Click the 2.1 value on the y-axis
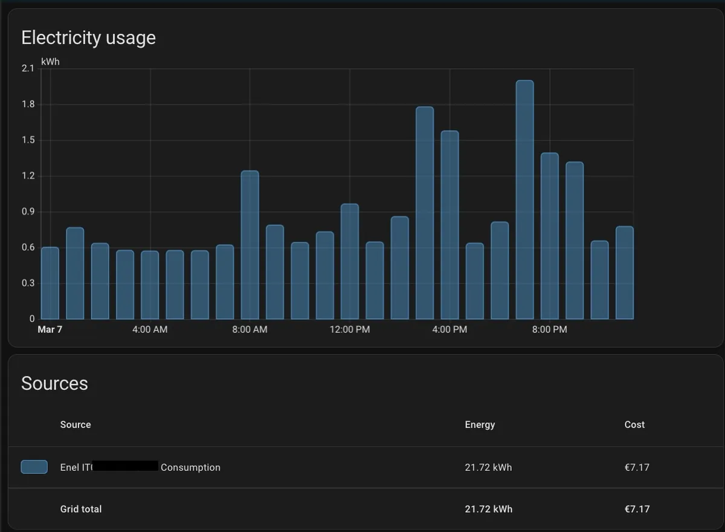Viewport: 725px width, 532px height. click(28, 69)
